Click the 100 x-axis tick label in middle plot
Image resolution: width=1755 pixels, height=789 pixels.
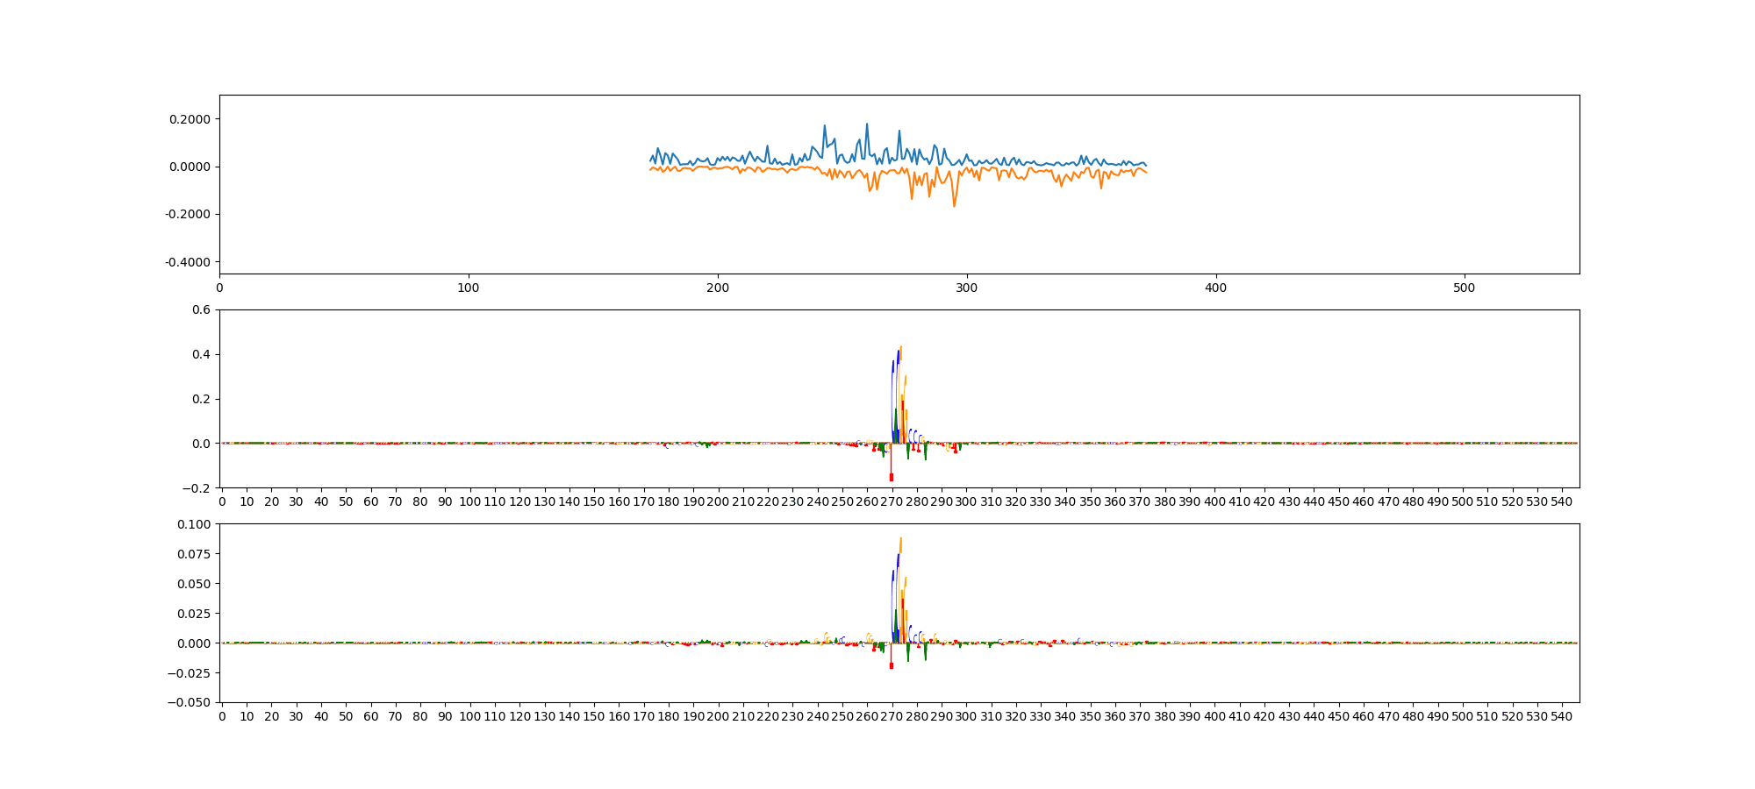469,501
